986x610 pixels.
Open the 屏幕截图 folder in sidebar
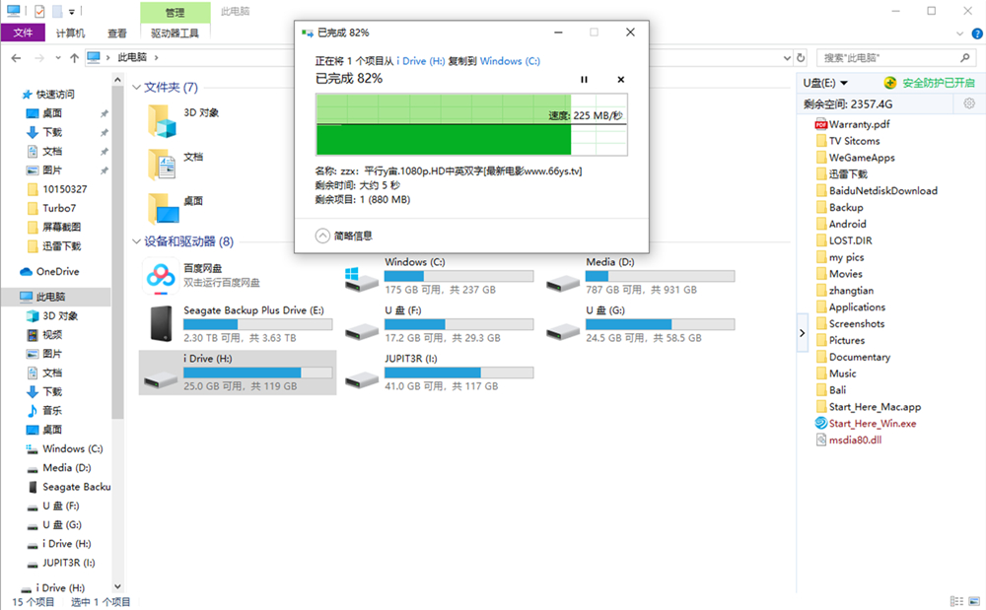(x=54, y=227)
